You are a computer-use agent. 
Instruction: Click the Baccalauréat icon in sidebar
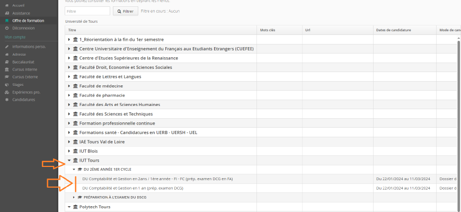coord(7,62)
